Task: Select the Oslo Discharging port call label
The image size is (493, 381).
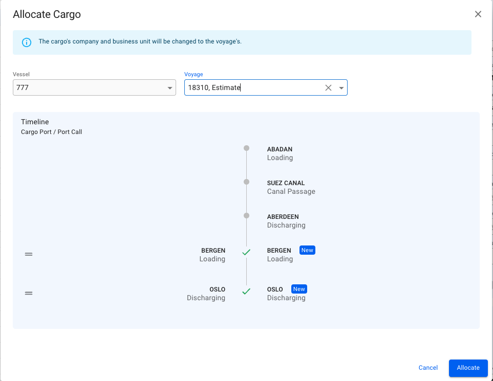Action: pos(286,294)
